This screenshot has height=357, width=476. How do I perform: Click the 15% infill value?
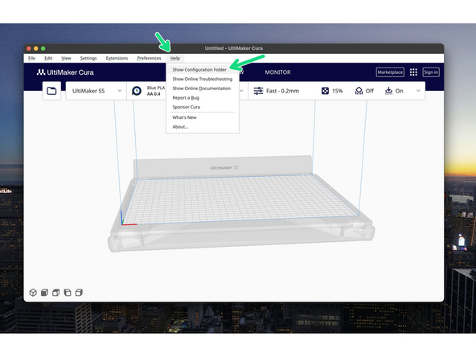point(337,91)
